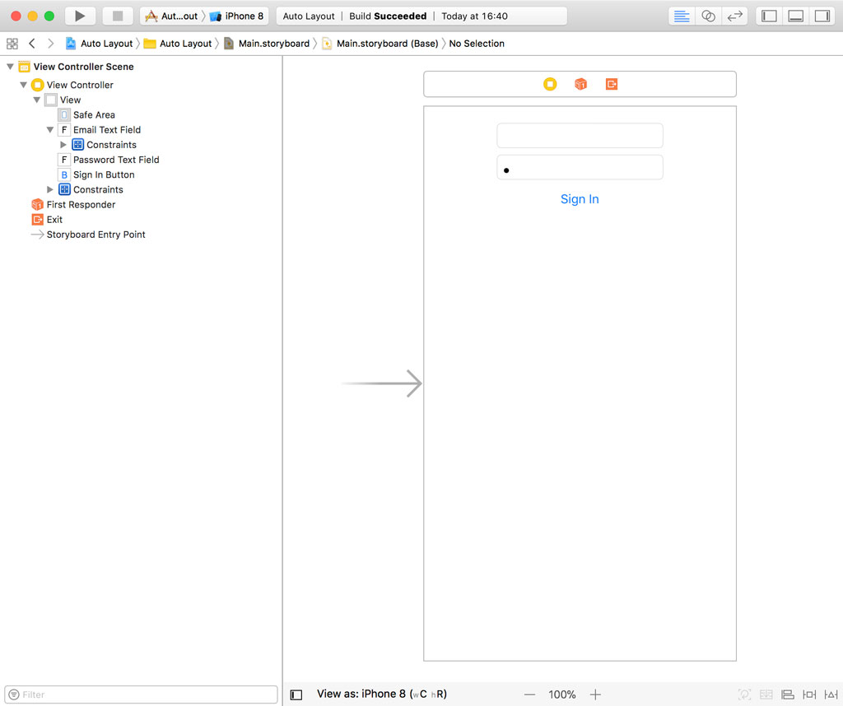The height and width of the screenshot is (706, 843).
Task: Expand the Constraints under Email Text Field
Action: 64,144
